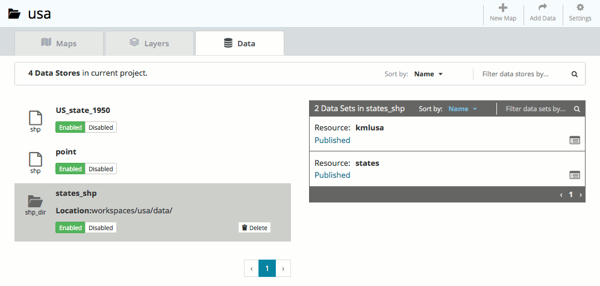The image size is (600, 286).
Task: Set states_shp store to Disabled
Action: (101, 228)
